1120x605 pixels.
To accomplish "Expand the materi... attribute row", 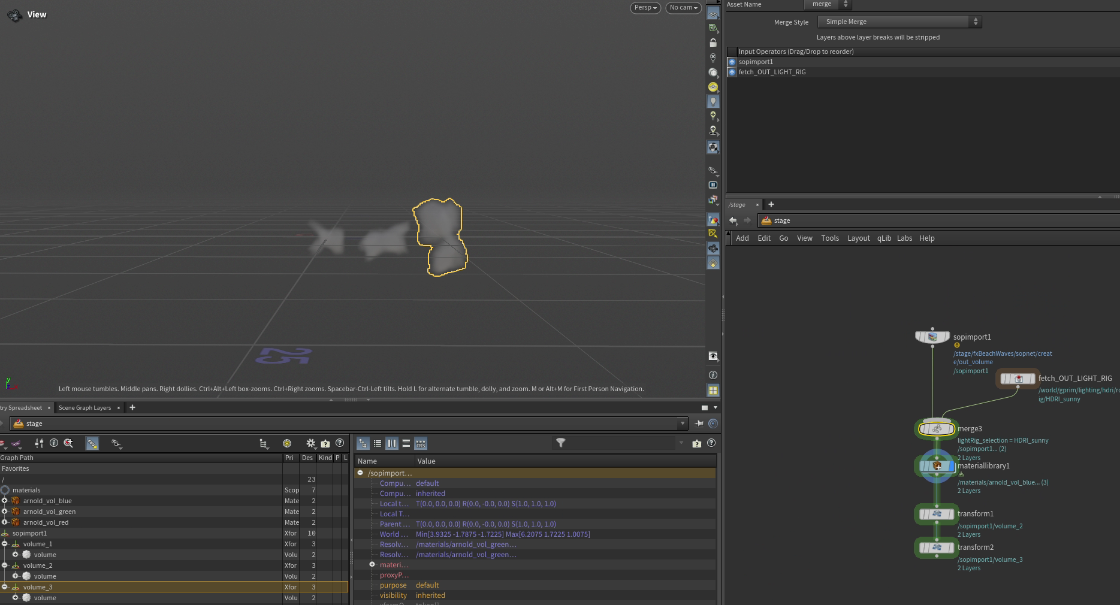I will click(x=372, y=565).
